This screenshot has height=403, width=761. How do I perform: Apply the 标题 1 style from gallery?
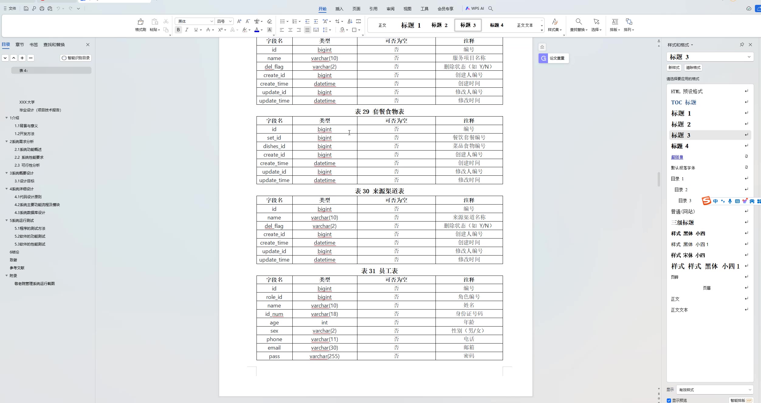(411, 25)
